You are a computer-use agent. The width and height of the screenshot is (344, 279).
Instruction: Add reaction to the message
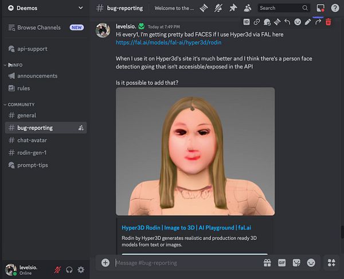298,22
